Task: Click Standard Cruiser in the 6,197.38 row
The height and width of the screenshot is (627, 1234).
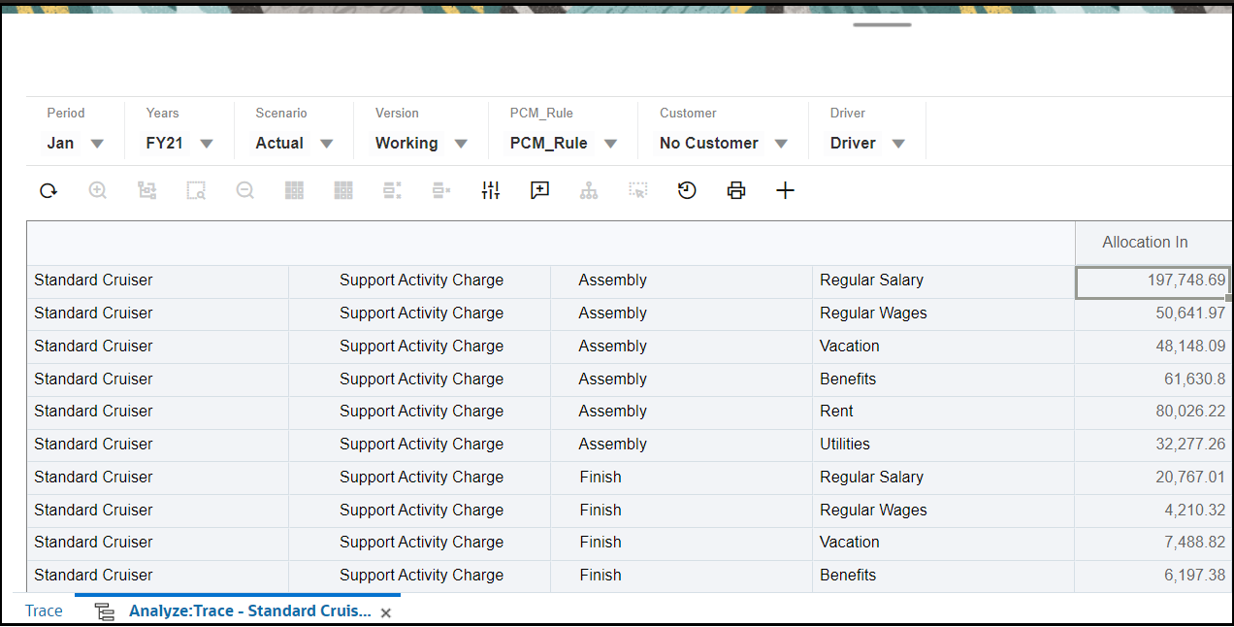Action: pyautogui.click(x=93, y=576)
